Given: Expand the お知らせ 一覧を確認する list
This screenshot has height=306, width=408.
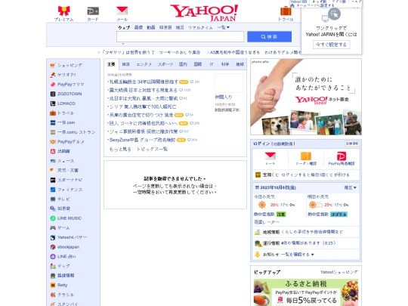Looking at the screenshot, I should click(x=298, y=255).
